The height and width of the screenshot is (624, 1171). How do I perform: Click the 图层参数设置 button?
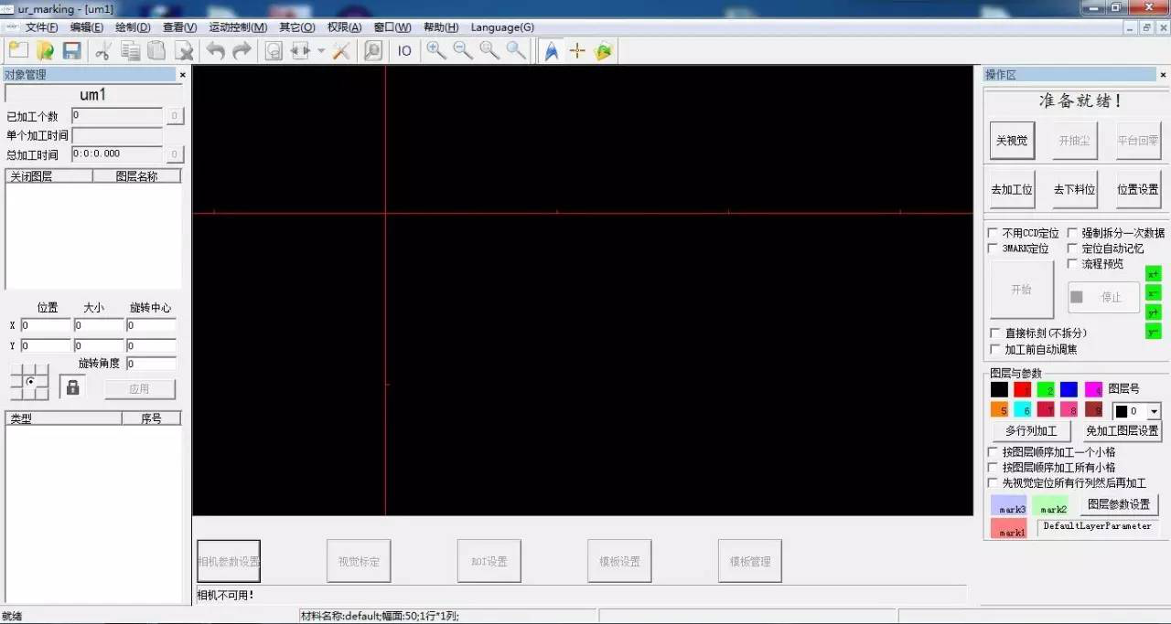pyautogui.click(x=1120, y=504)
